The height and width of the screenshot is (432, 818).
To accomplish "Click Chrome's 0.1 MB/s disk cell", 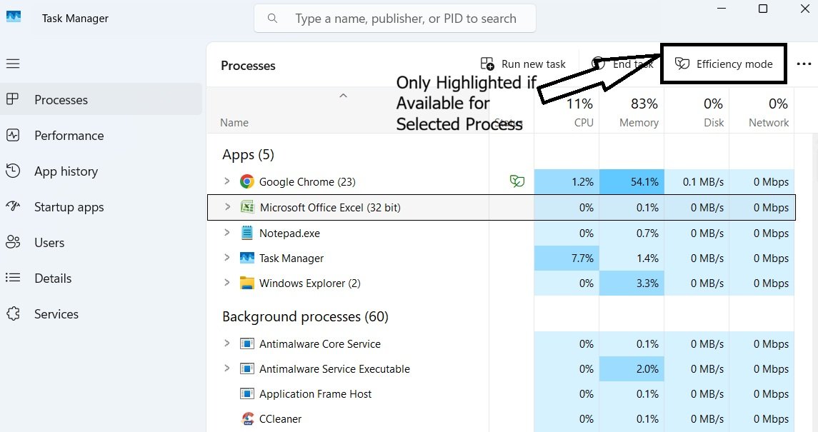I will click(697, 182).
